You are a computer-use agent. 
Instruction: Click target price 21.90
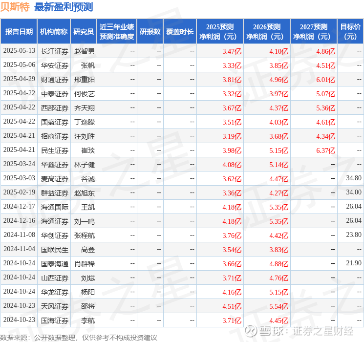(x=354, y=263)
